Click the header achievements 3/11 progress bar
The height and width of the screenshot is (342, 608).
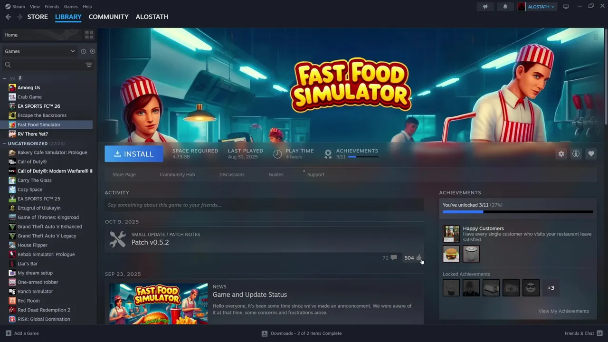pyautogui.click(x=363, y=157)
